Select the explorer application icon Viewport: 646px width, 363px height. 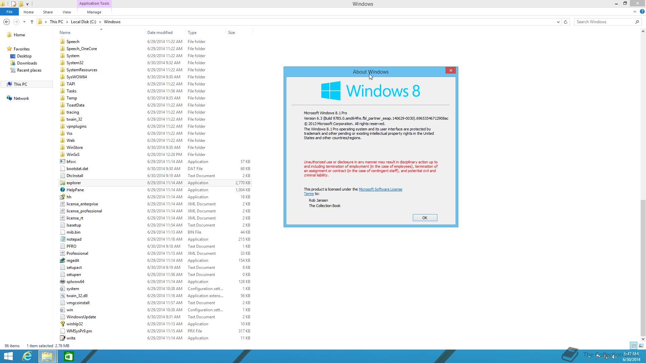(62, 183)
